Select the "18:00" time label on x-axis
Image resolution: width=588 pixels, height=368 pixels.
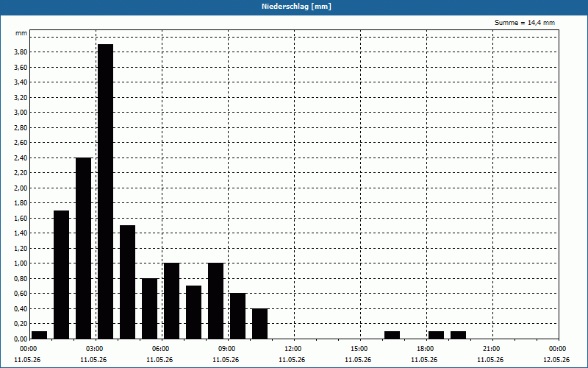coord(426,349)
